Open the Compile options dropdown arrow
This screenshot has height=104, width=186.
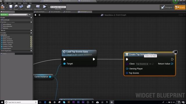pos(7,7)
